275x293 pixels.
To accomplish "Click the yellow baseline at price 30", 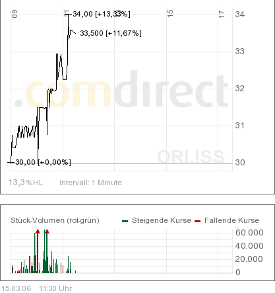I will pos(121,163).
